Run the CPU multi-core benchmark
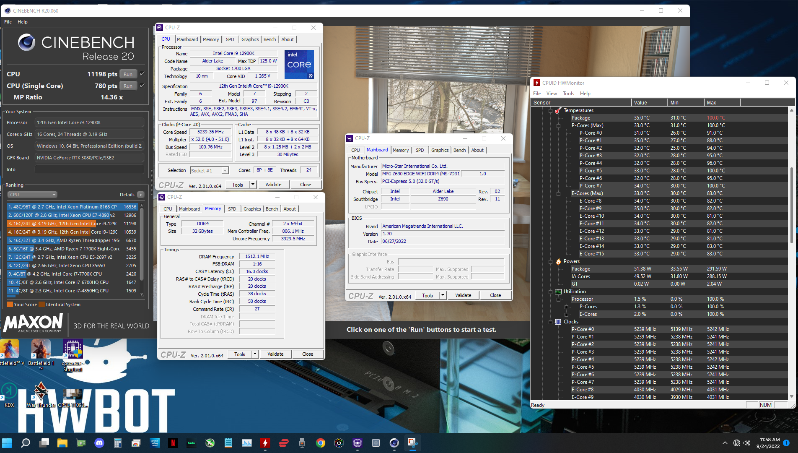 tap(128, 74)
